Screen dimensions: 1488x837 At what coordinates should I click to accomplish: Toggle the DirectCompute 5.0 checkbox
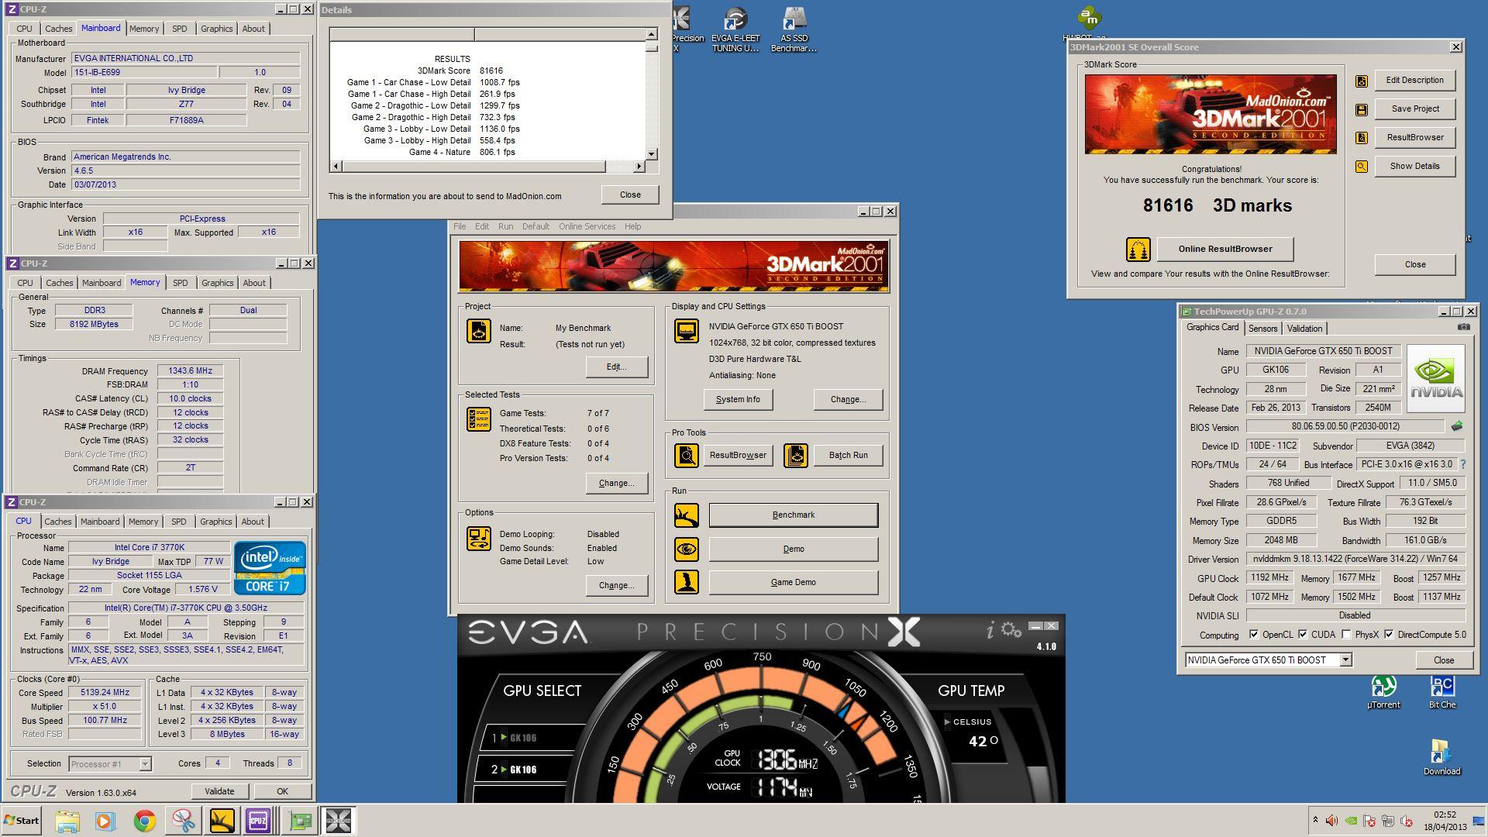[x=1389, y=635]
